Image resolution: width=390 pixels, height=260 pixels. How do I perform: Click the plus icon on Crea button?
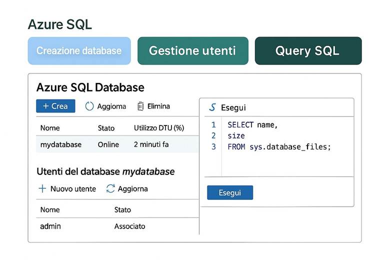[45, 106]
